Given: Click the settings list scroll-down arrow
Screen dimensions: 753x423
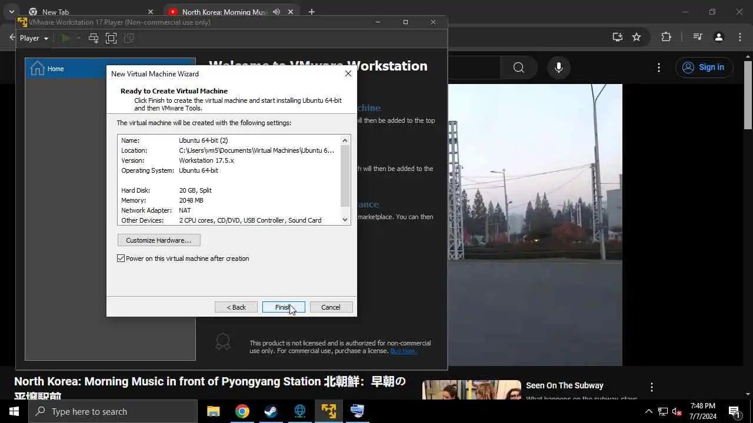Looking at the screenshot, I should click(345, 220).
